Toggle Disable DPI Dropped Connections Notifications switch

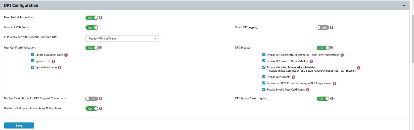tap(92, 109)
